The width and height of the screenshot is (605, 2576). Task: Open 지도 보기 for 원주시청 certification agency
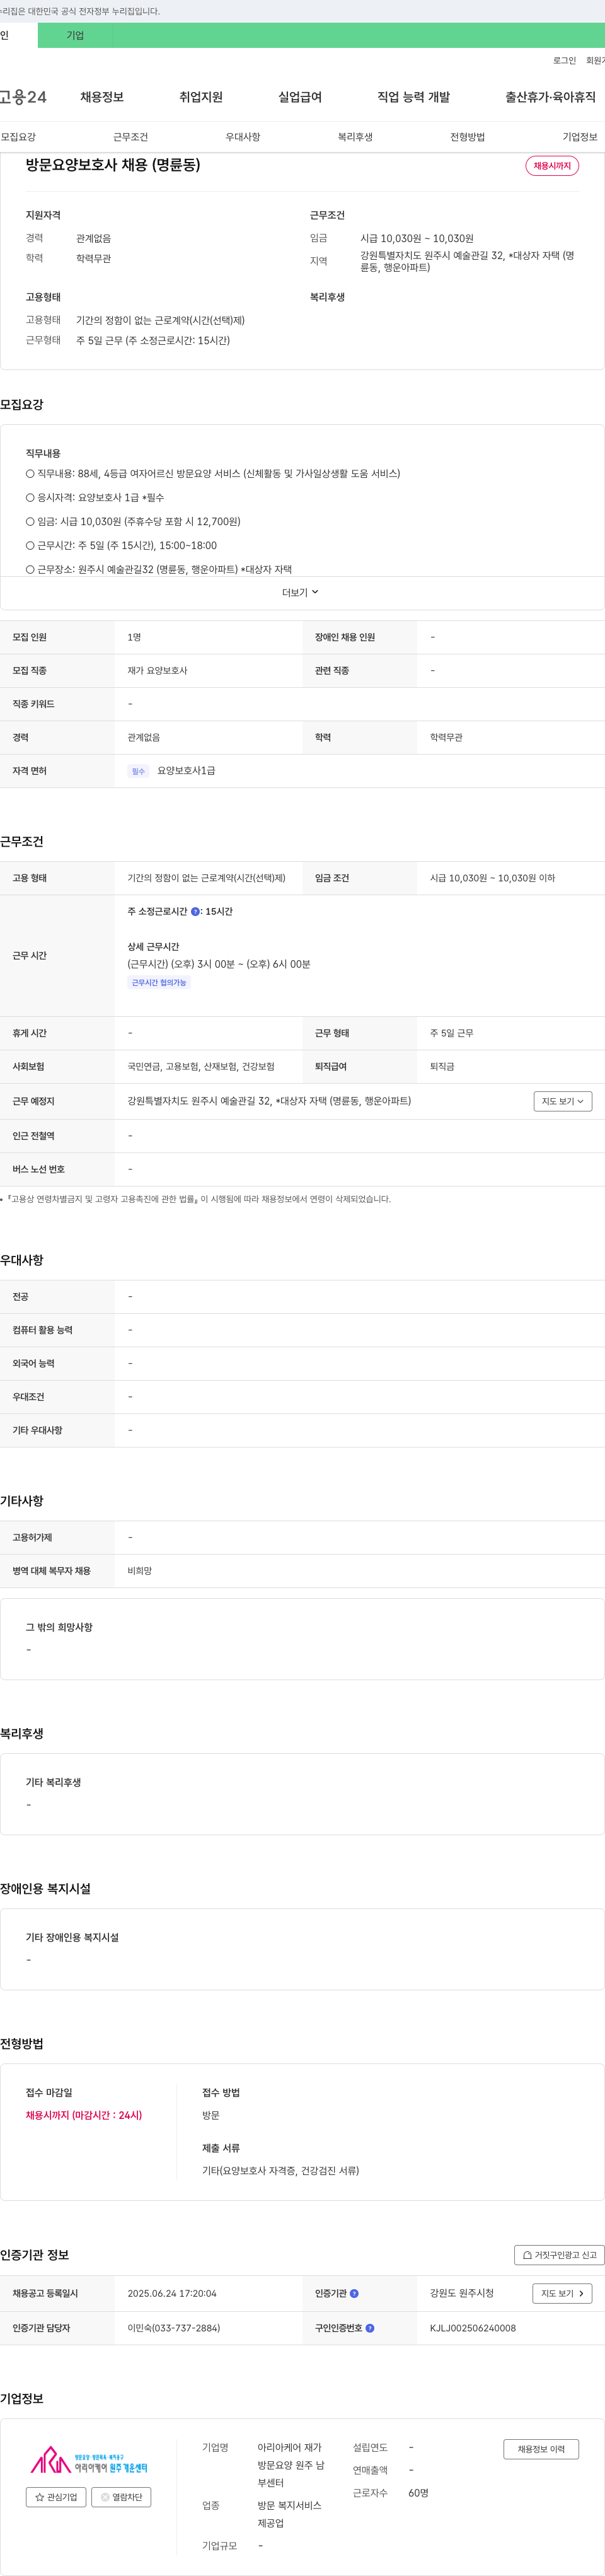click(563, 2293)
